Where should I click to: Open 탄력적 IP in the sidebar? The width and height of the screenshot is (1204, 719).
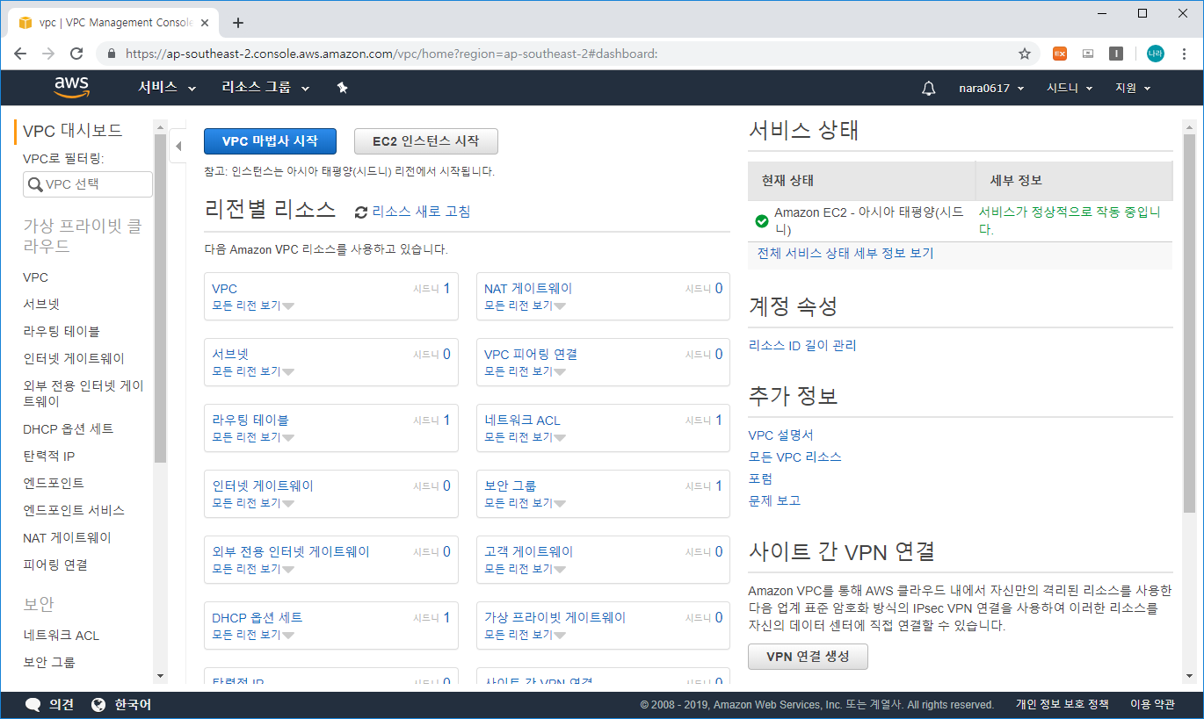[49, 456]
